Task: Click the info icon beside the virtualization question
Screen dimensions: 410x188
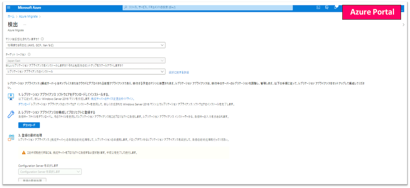Action: [x=42, y=39]
